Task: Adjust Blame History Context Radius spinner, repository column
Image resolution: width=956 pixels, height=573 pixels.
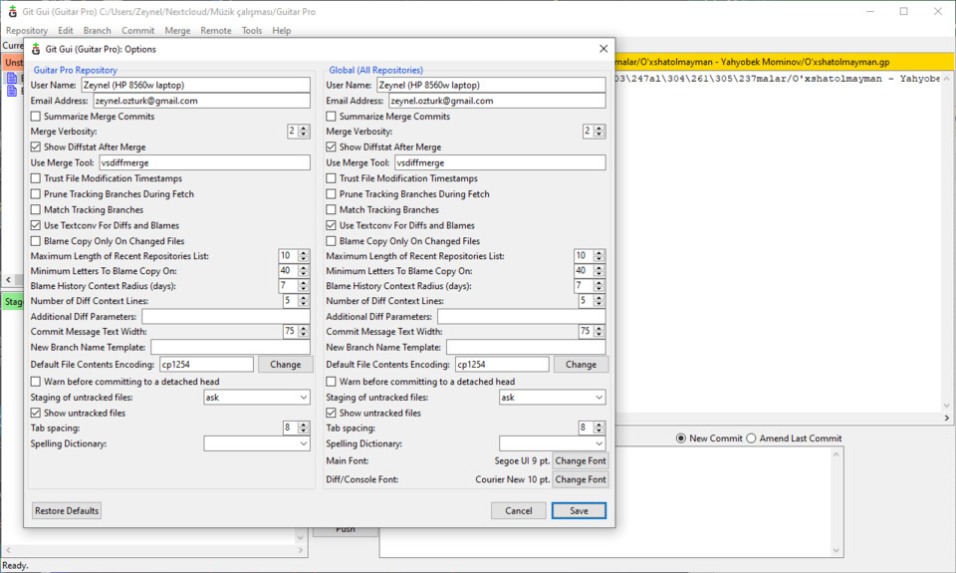Action: click(294, 286)
